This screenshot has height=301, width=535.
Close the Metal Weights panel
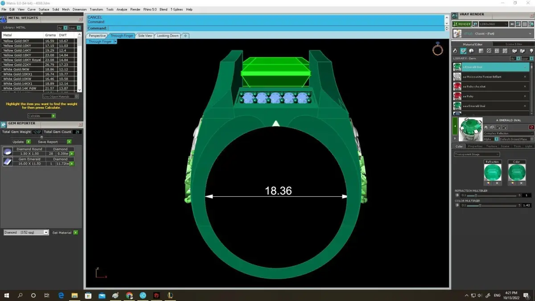[80, 19]
